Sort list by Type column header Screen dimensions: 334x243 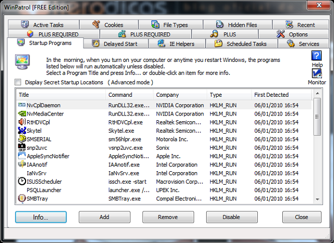point(229,95)
